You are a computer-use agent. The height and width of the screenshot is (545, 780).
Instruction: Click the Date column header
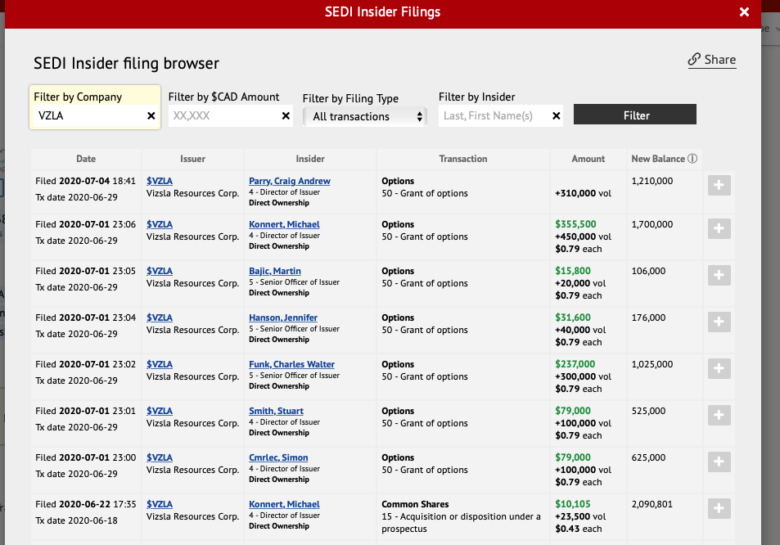(x=86, y=159)
